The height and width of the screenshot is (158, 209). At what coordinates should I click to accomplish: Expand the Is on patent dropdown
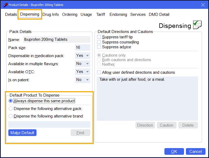point(82,80)
